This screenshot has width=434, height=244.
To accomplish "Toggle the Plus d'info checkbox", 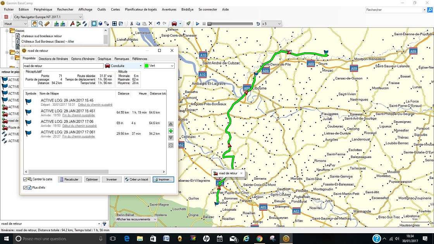I will pos(25,188).
